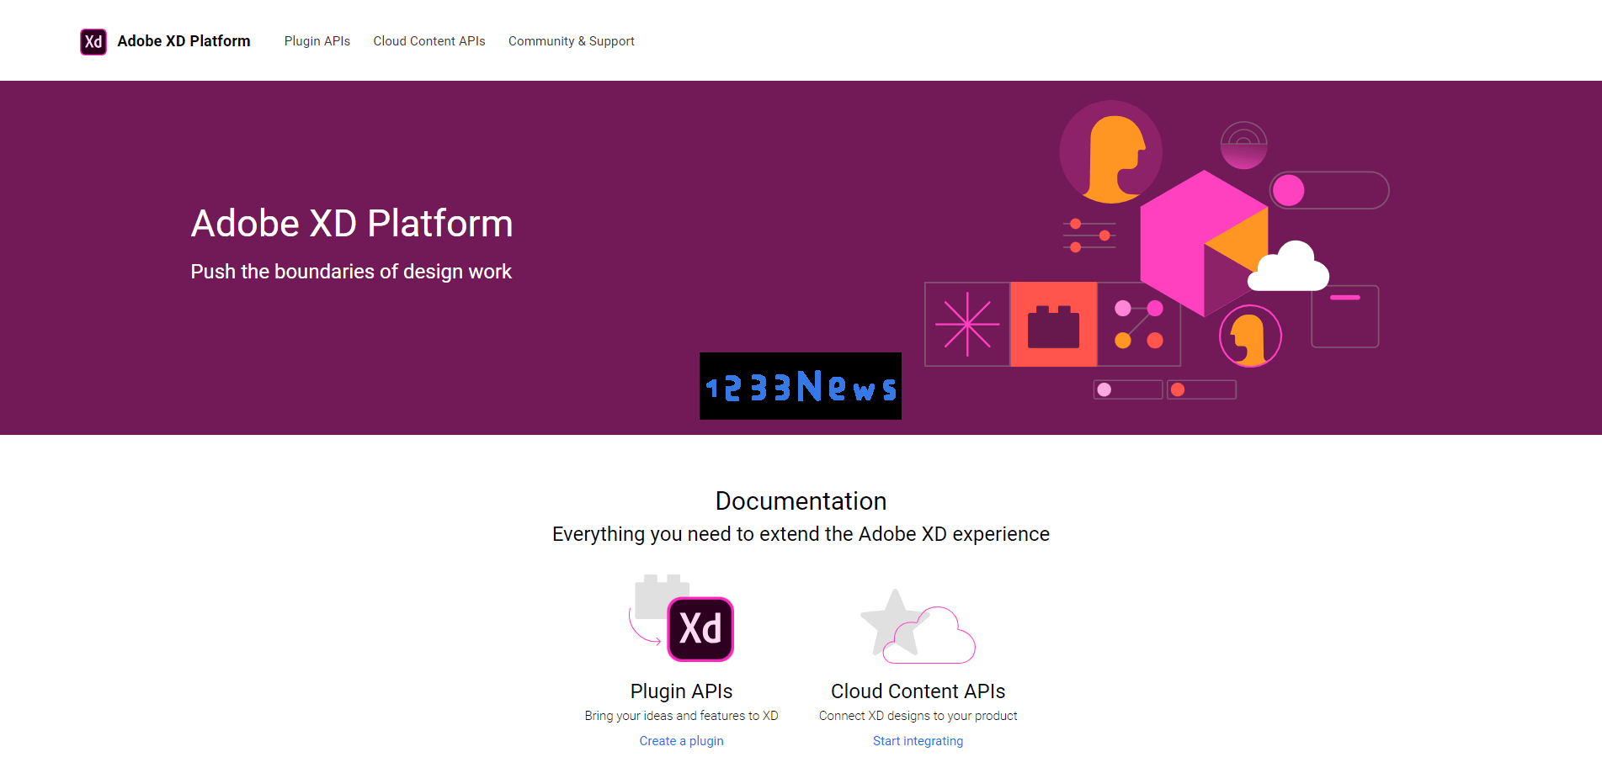Click the Cloud Content APIs star cloud icon
Screen dimensions: 1602x773
point(918,626)
